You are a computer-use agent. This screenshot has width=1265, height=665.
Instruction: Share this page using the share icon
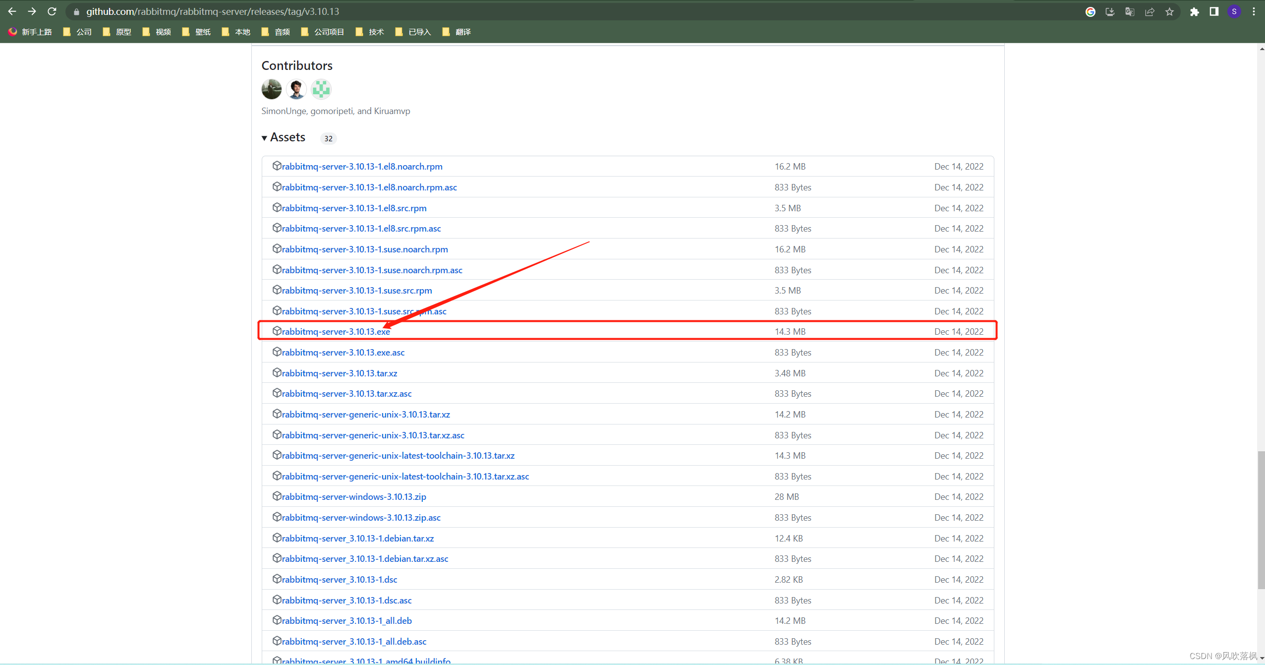[1150, 11]
